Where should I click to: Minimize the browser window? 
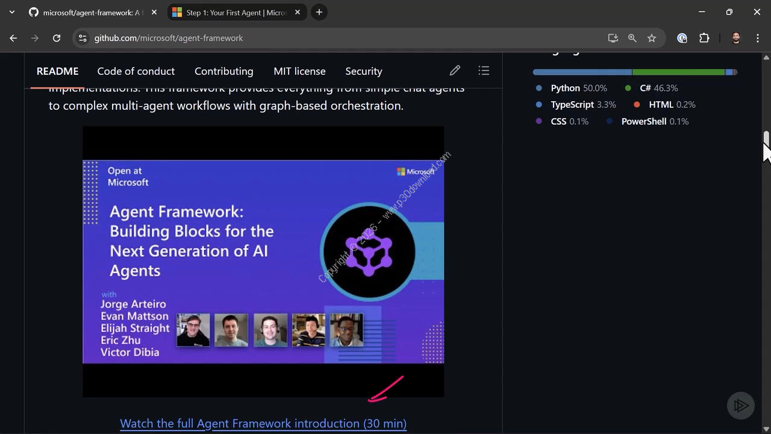tap(702, 12)
